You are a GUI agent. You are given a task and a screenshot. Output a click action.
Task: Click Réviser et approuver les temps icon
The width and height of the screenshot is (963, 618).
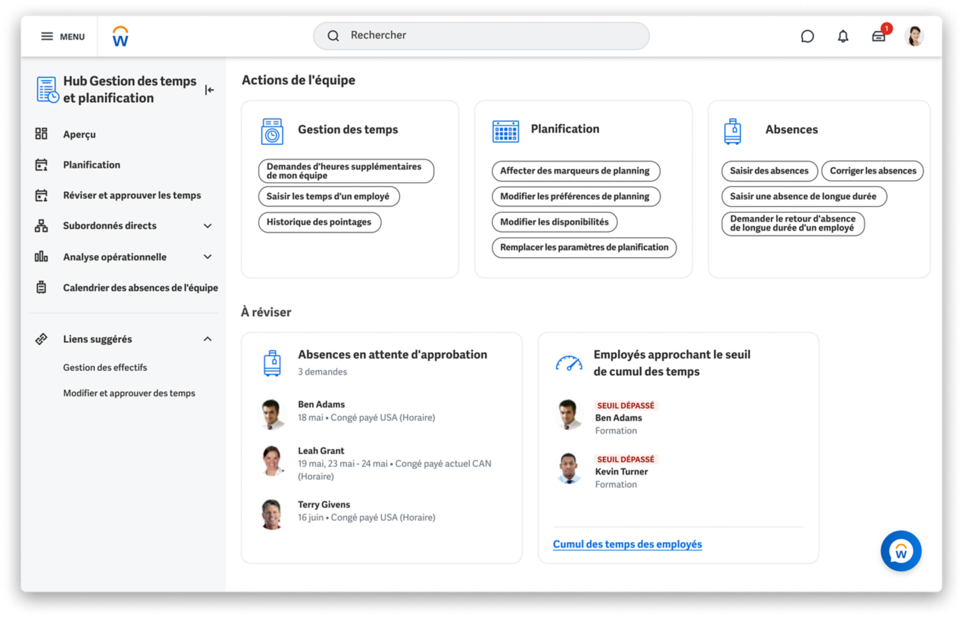[41, 195]
